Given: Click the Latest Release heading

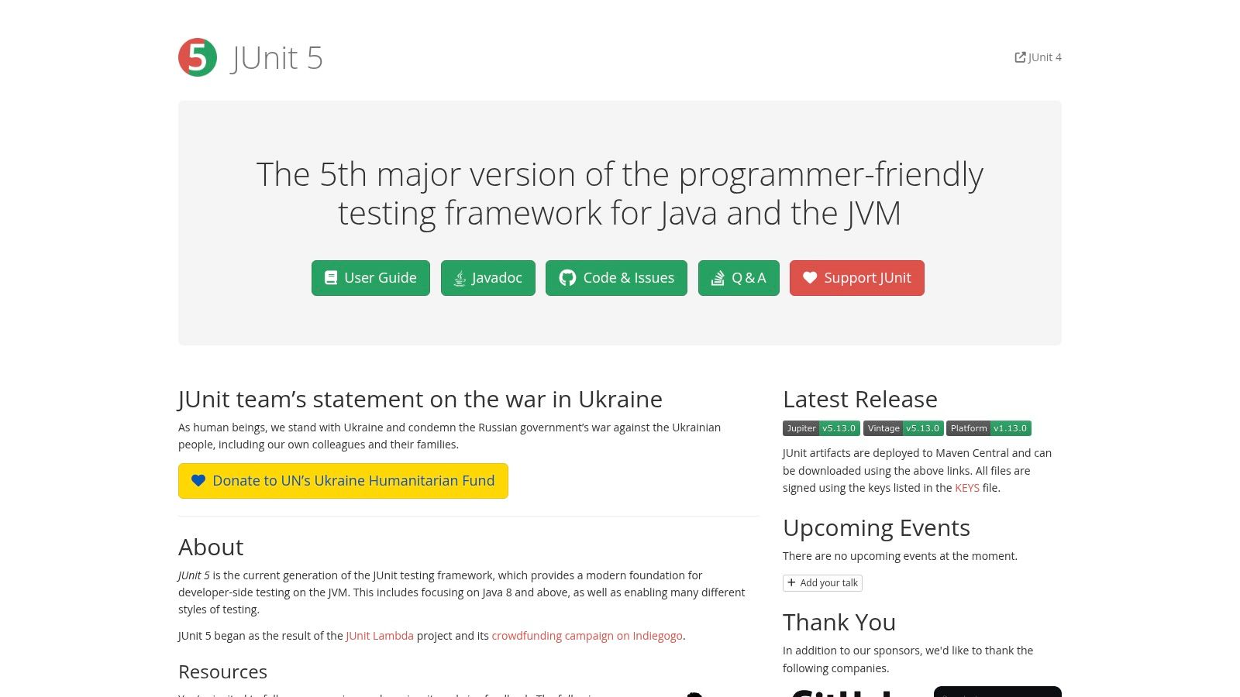Looking at the screenshot, I should pyautogui.click(x=860, y=400).
